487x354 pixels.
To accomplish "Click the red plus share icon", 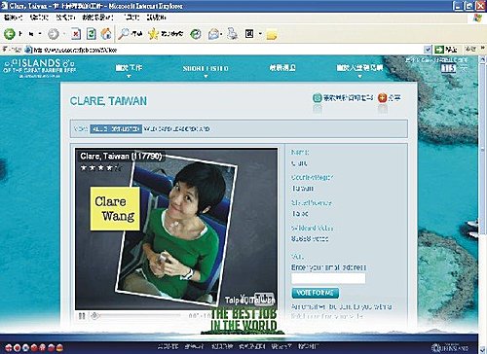I will (383, 97).
